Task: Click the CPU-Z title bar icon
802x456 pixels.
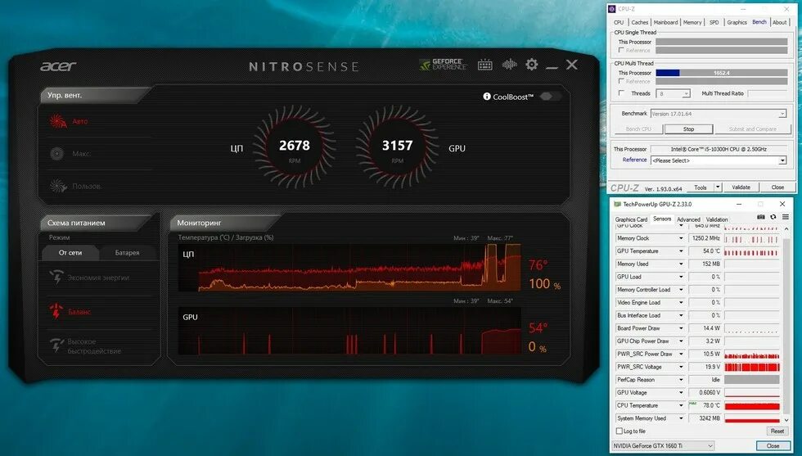Action: coord(612,9)
